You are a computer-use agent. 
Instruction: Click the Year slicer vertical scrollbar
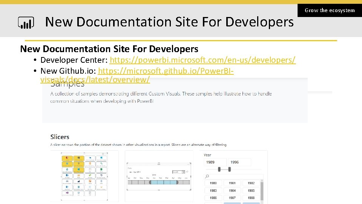tap(262, 191)
